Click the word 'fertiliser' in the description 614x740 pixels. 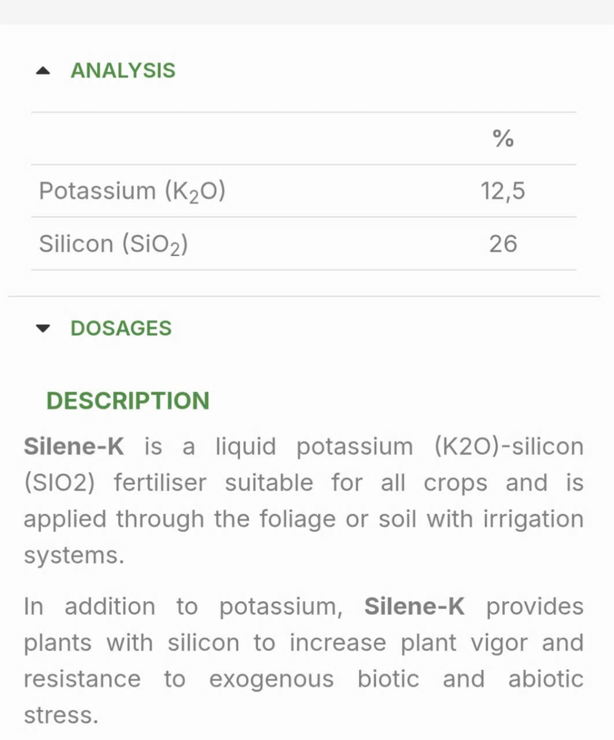160,483
